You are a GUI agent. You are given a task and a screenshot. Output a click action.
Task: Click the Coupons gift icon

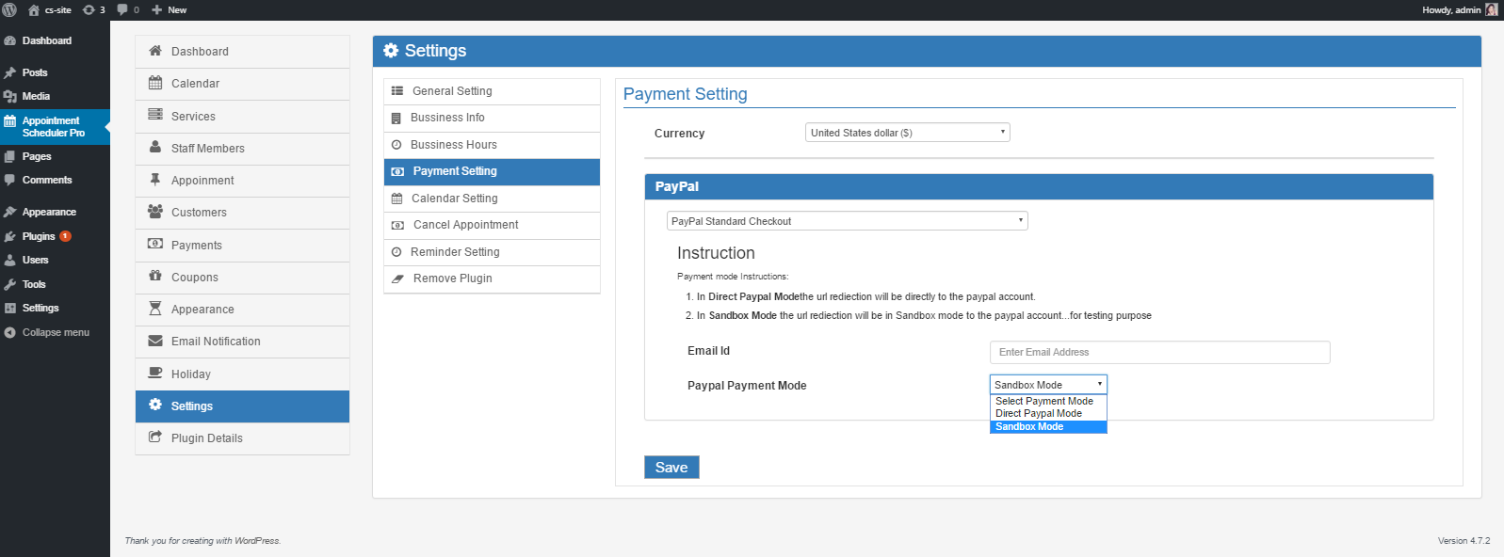tap(155, 277)
